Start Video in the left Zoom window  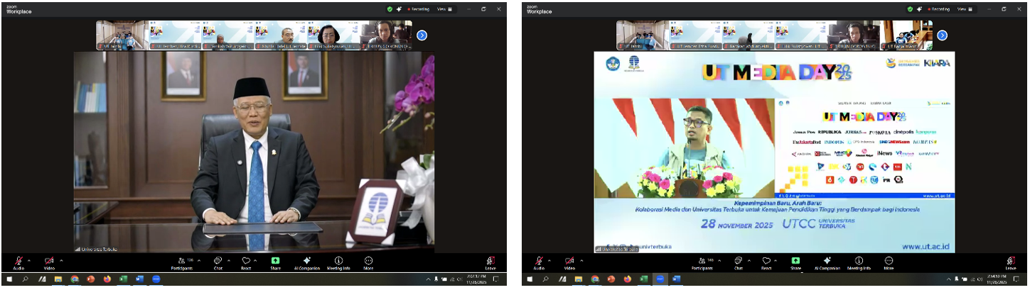(x=49, y=262)
